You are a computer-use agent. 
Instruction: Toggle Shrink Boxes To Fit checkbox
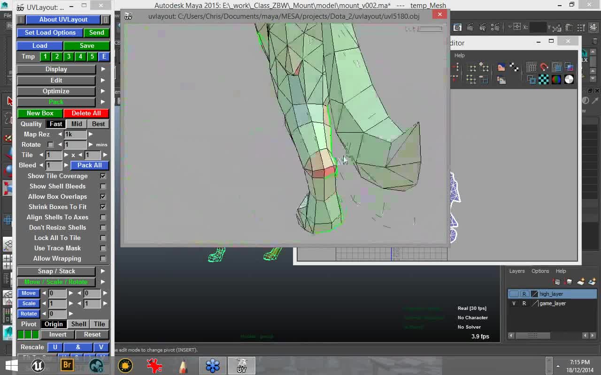[103, 207]
